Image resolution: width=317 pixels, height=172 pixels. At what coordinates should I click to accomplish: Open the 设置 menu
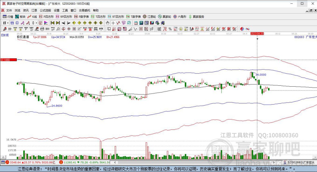click(x=57, y=10)
